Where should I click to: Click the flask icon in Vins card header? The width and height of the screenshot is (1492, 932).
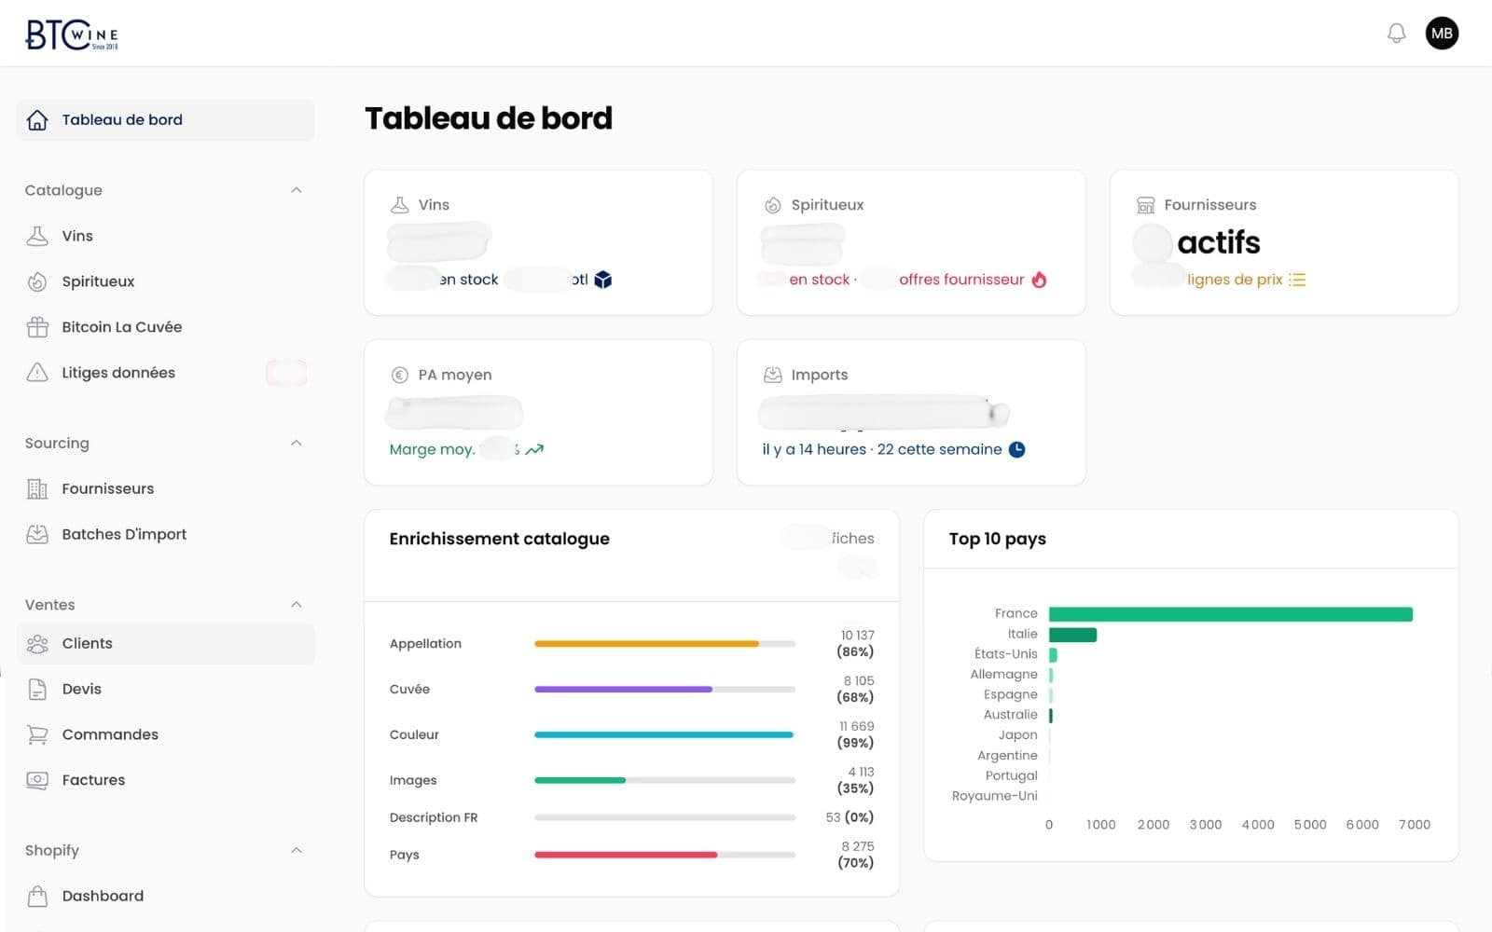399,205
